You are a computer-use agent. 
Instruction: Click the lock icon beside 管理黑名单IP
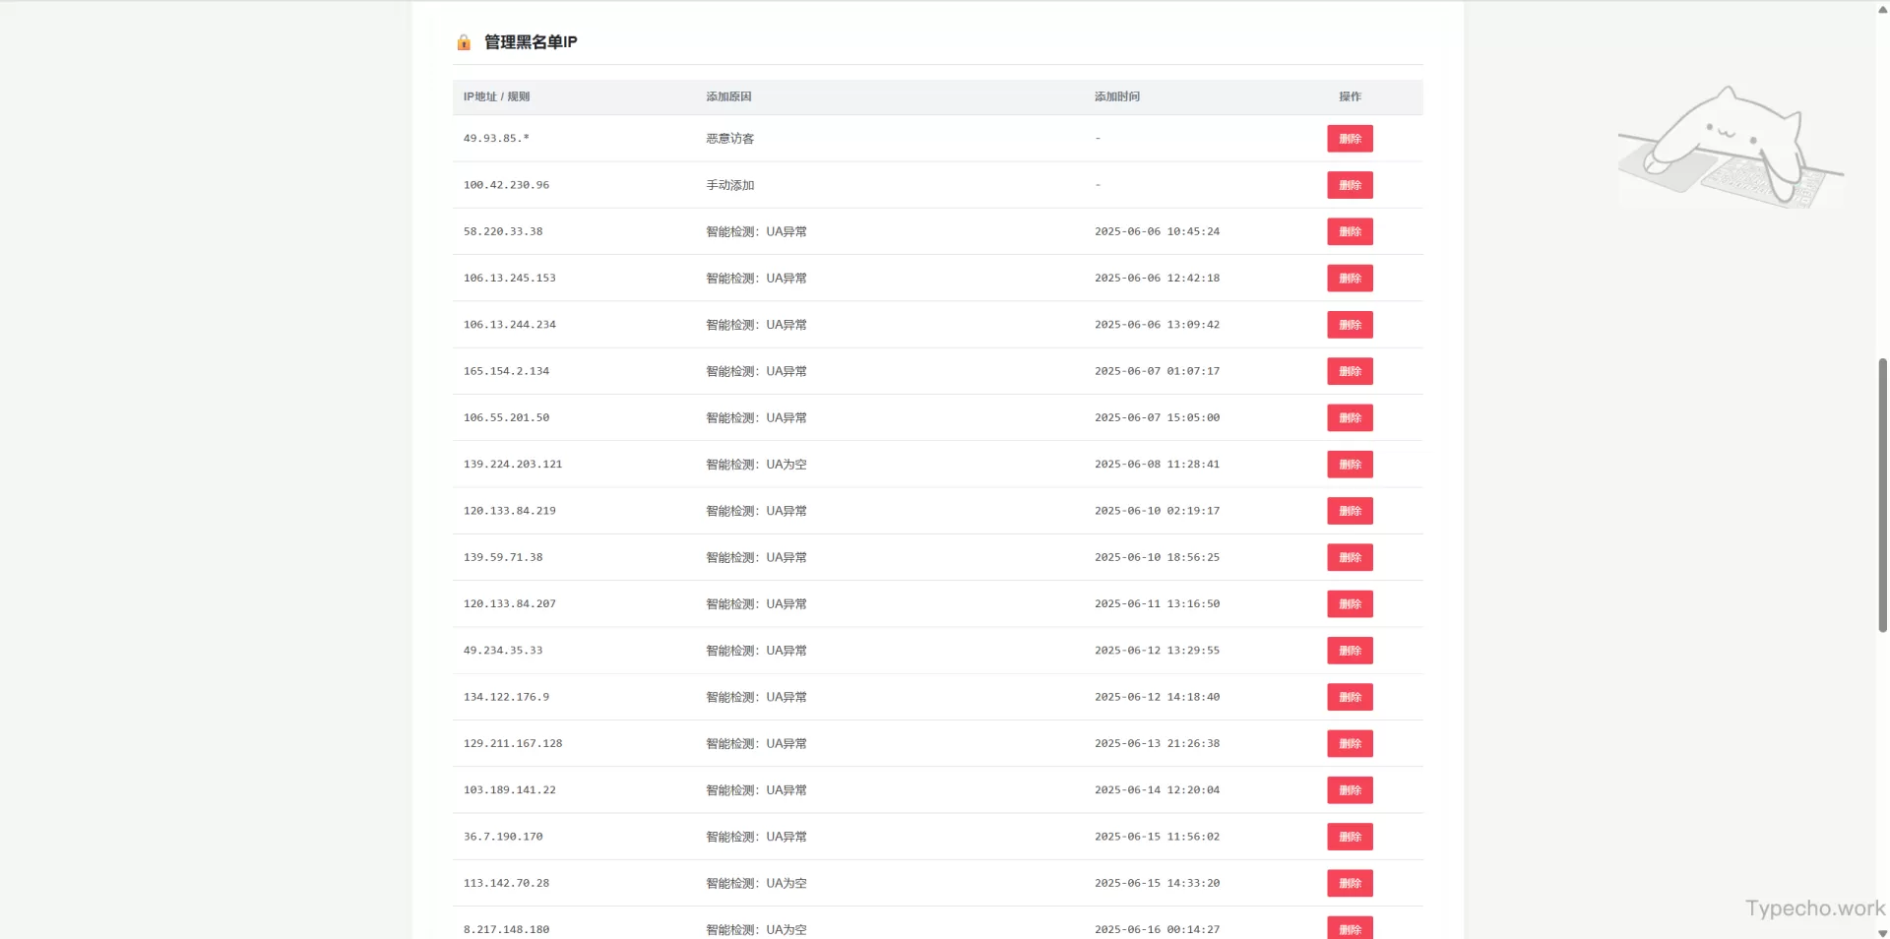tap(464, 42)
